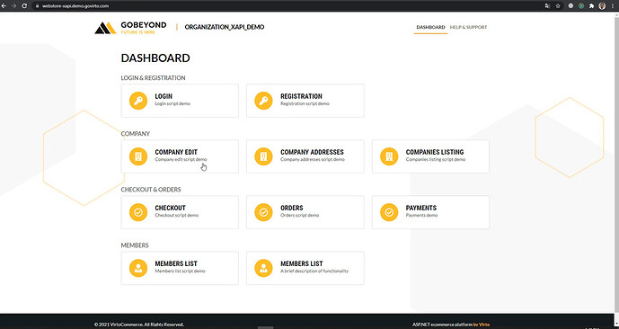Click checkmark icon on Orders card
The image size is (619, 329).
tap(263, 212)
